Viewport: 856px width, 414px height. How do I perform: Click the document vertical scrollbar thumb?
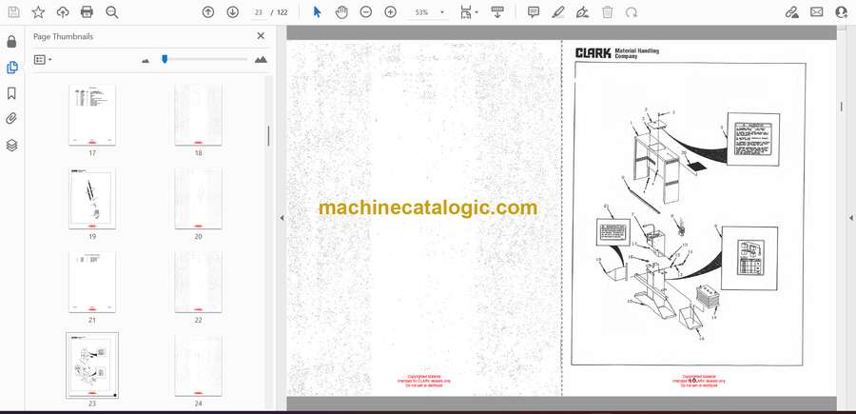tap(842, 105)
